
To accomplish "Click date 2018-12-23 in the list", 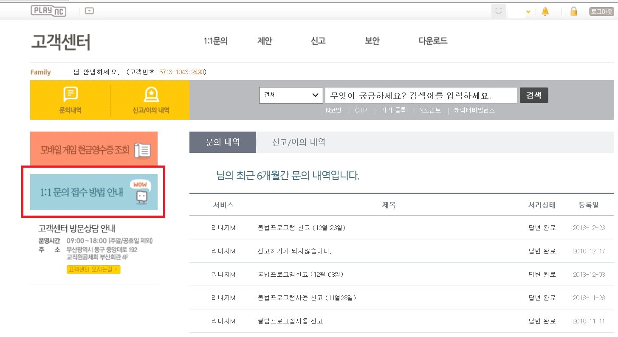I will [x=589, y=228].
